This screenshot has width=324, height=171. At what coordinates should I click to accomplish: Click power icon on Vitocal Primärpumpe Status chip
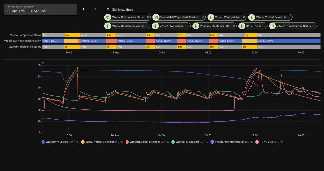pyautogui.click(x=272, y=26)
